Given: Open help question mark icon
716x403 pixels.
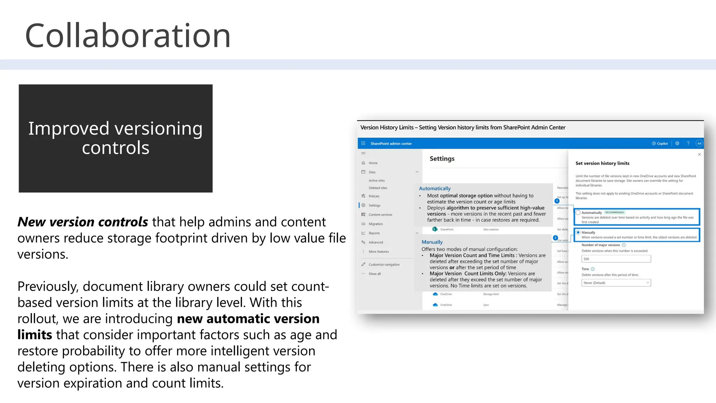Looking at the screenshot, I should pyautogui.click(x=688, y=143).
